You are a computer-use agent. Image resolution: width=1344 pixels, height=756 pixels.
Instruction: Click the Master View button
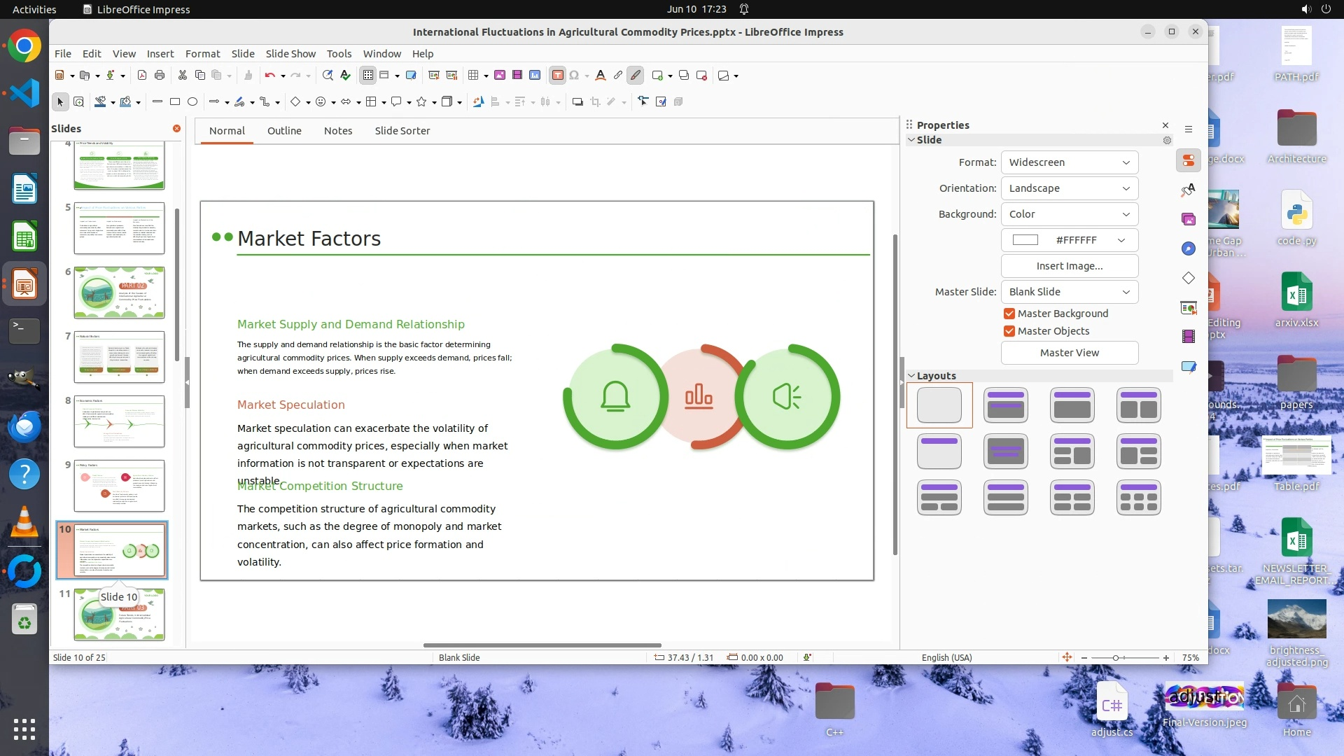tap(1069, 353)
